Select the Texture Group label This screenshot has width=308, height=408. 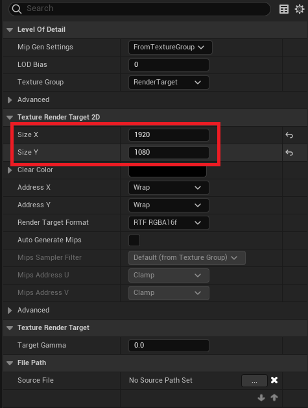coord(40,83)
